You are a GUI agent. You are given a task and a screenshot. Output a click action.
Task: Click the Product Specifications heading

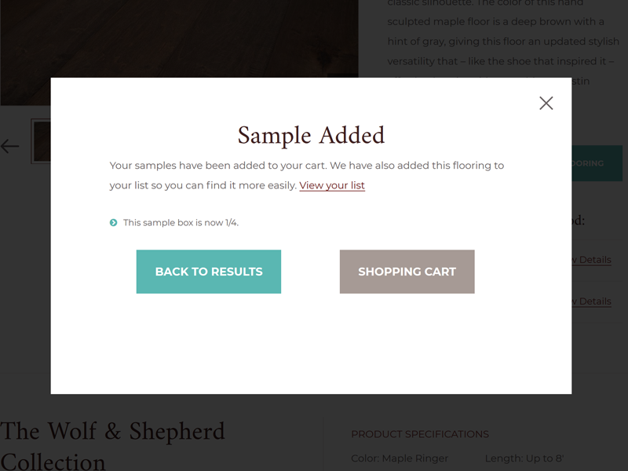(x=420, y=434)
